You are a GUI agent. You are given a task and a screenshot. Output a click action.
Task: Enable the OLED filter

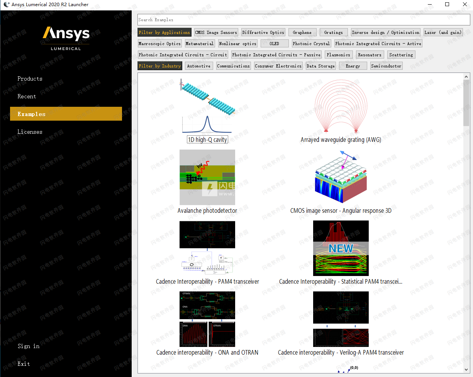(275, 44)
